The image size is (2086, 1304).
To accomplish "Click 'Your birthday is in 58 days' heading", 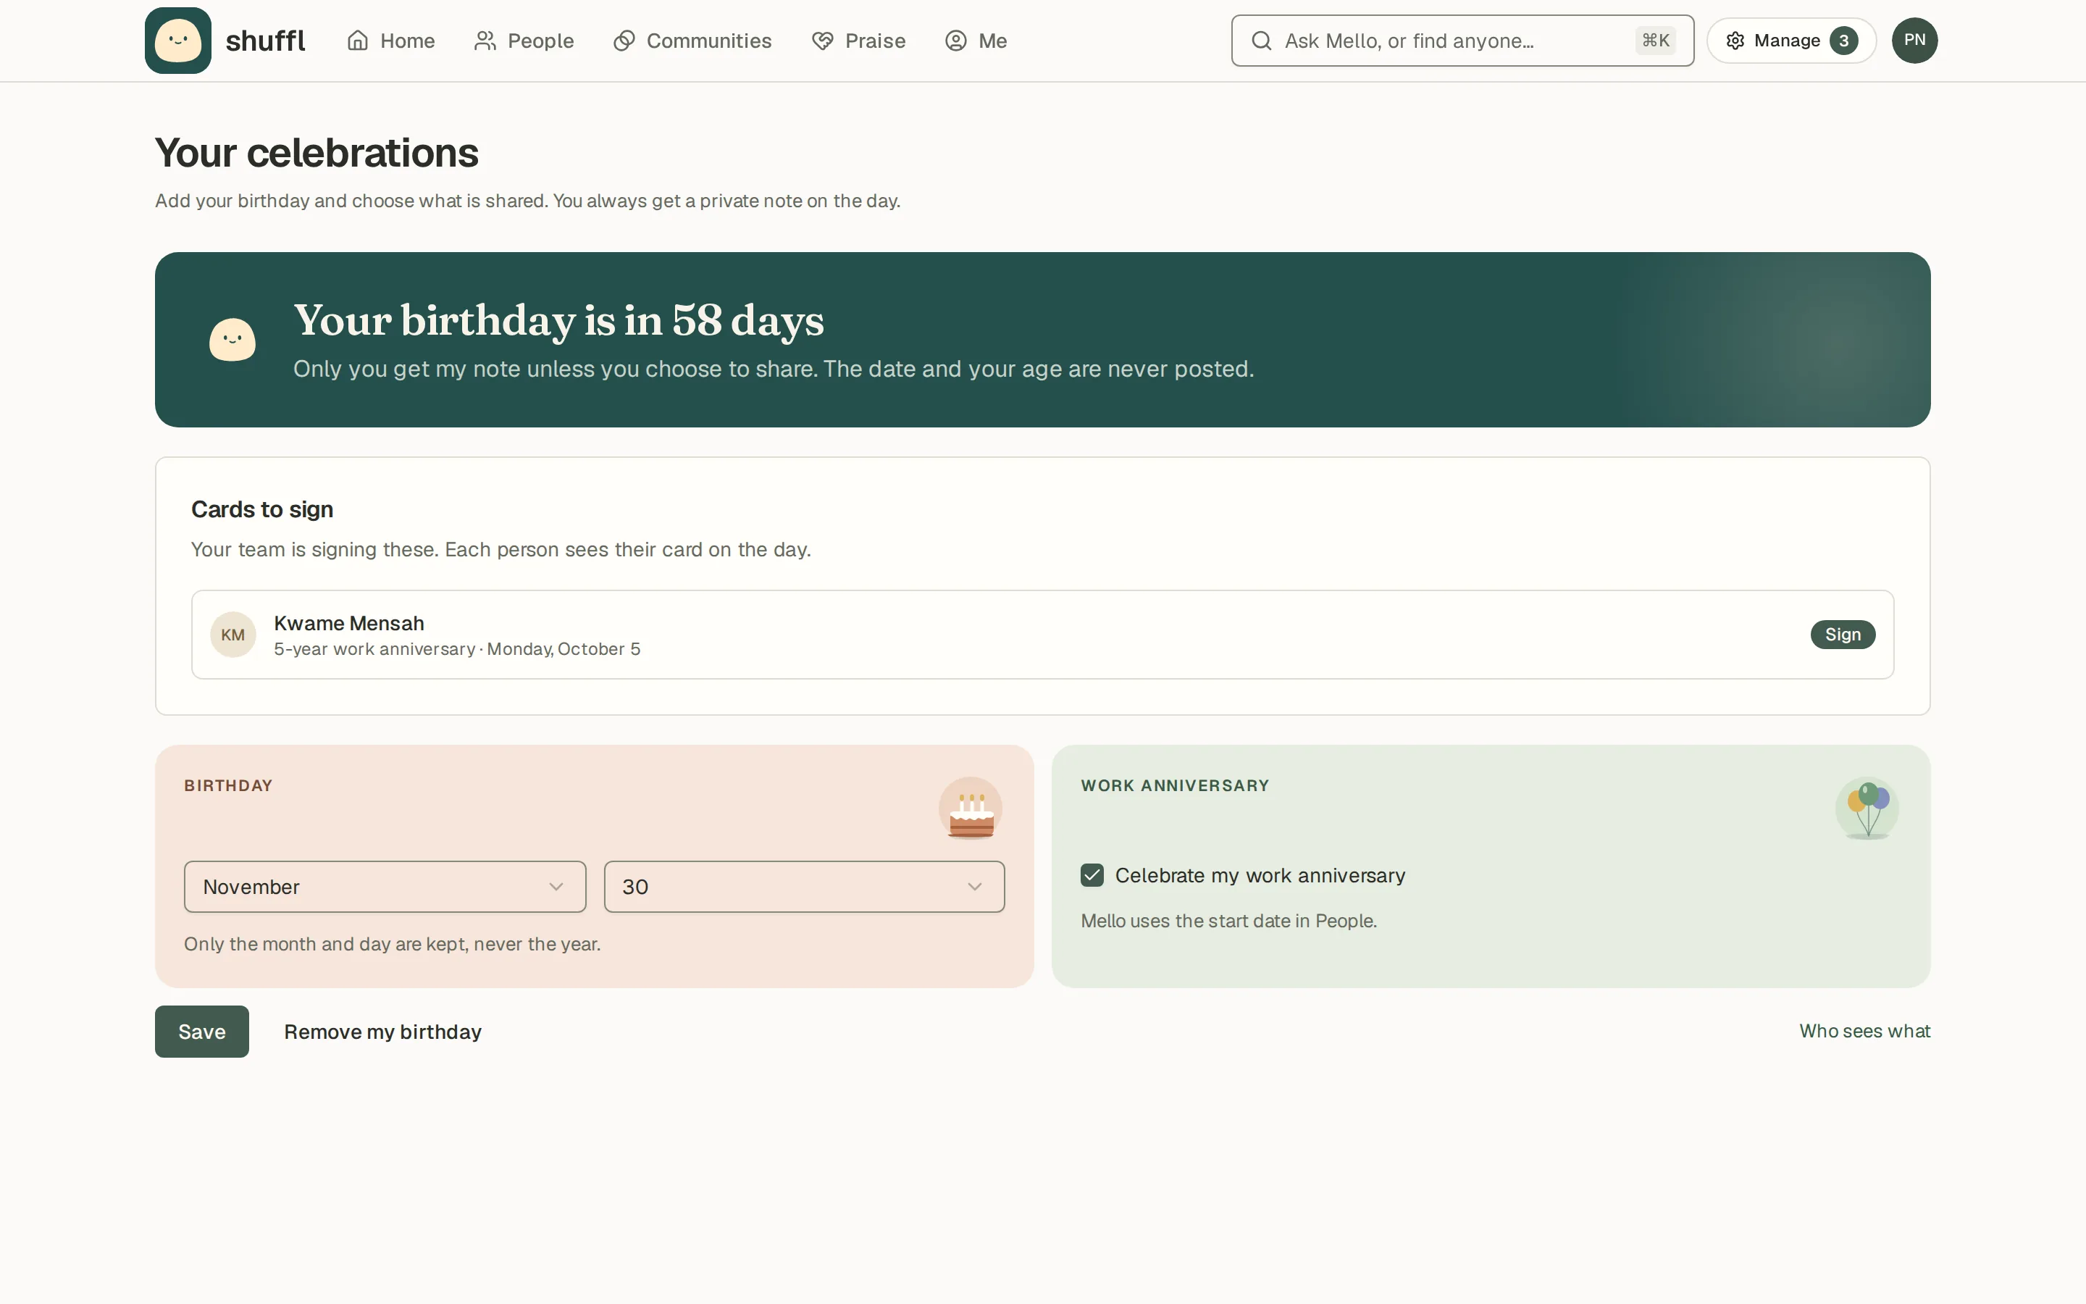I will [558, 321].
